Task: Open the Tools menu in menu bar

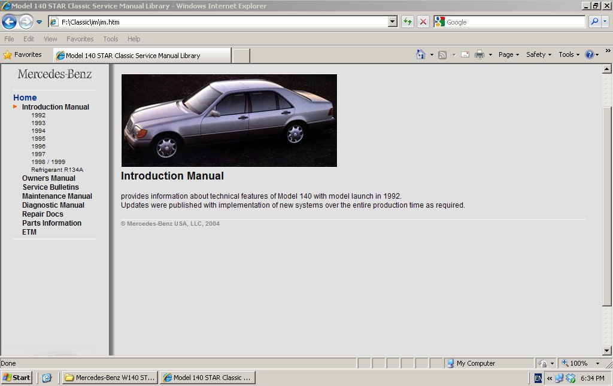Action: (110, 39)
